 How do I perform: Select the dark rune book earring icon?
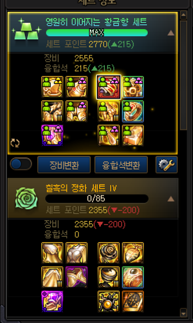[x=133, y=301]
